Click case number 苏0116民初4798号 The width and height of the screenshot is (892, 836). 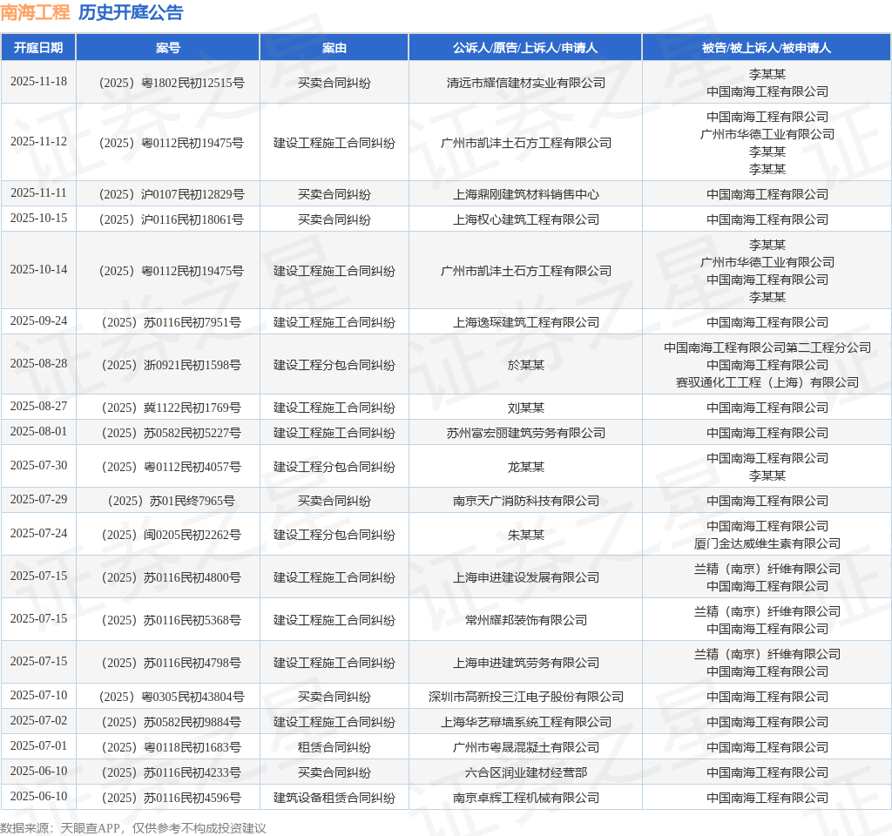pos(172,663)
